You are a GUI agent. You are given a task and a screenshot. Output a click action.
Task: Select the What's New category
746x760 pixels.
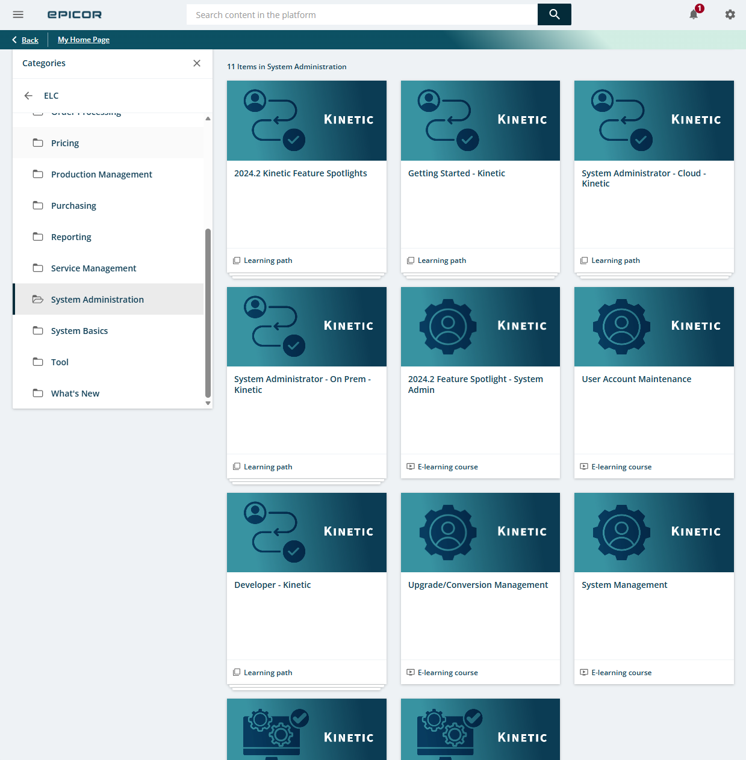click(x=108, y=394)
